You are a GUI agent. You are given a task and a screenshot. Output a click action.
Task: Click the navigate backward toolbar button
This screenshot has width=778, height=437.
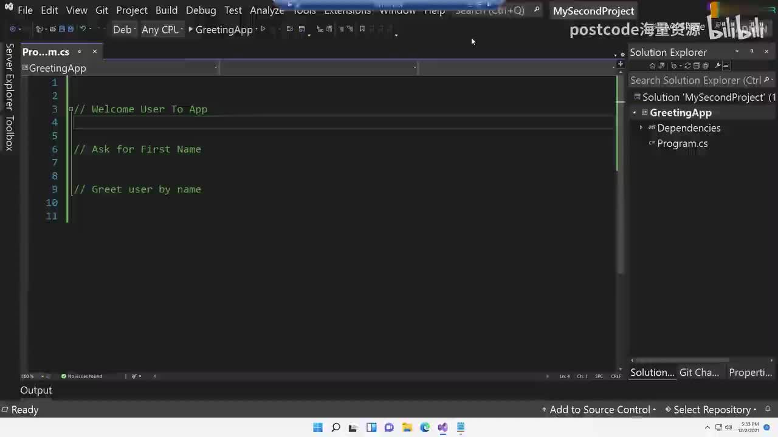point(13,29)
